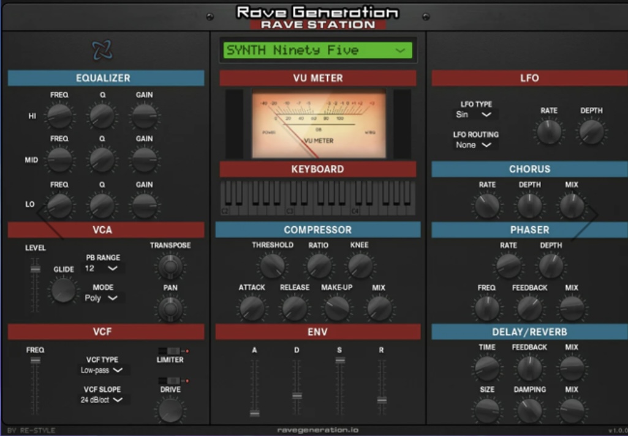Click the compressor MAKE-UP knob
This screenshot has width=628, height=436.
[x=337, y=308]
